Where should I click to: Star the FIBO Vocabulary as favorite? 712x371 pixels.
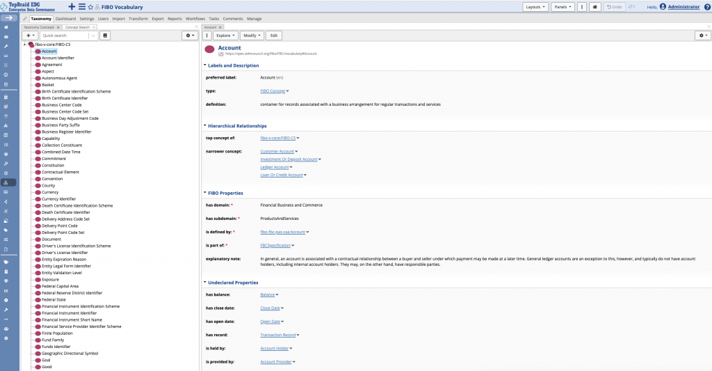[x=90, y=7]
